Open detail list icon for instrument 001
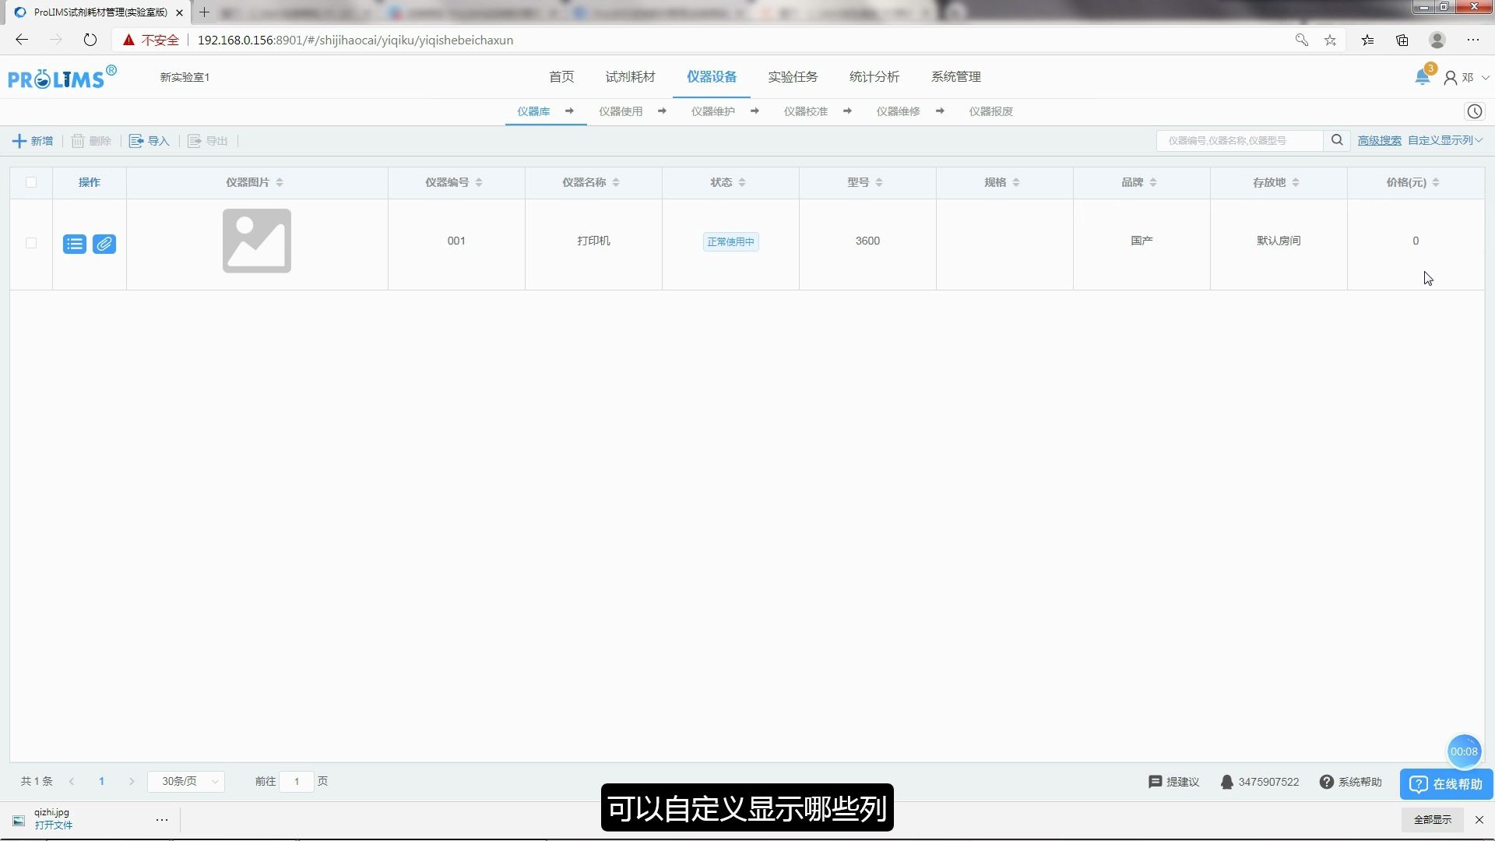 (x=75, y=244)
